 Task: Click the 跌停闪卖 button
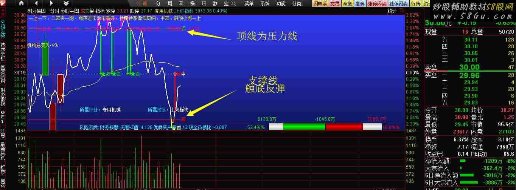(x=399, y=3)
